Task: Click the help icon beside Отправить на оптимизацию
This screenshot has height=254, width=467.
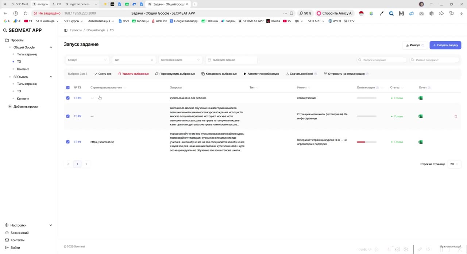Action: tap(367, 74)
